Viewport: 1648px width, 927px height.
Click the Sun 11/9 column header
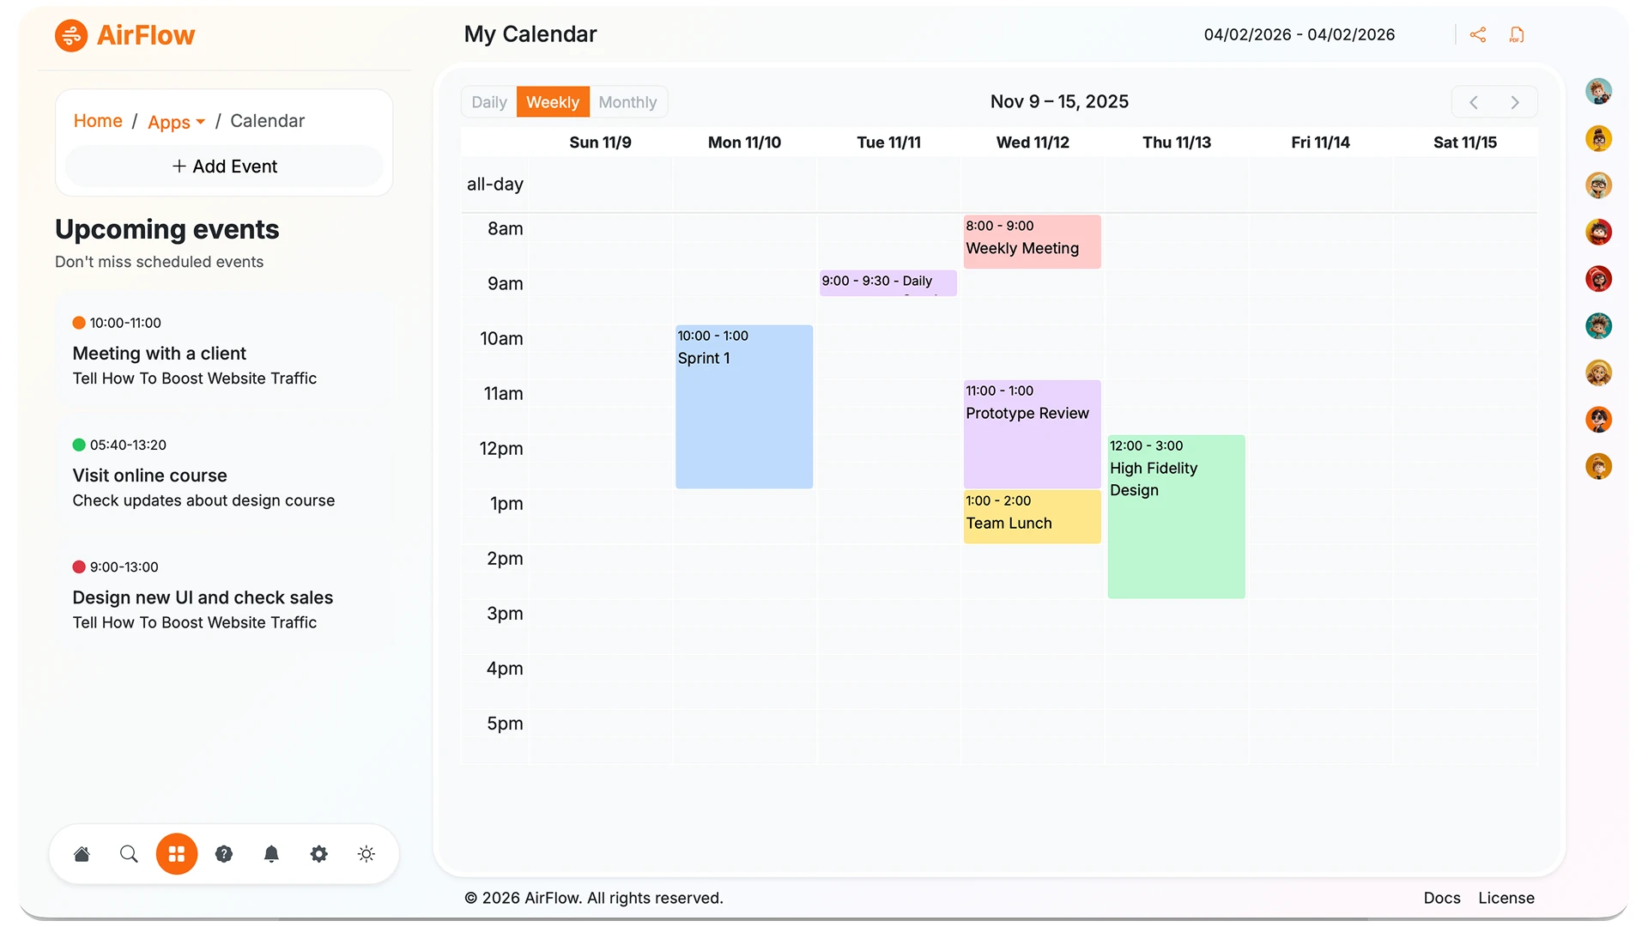pos(600,142)
